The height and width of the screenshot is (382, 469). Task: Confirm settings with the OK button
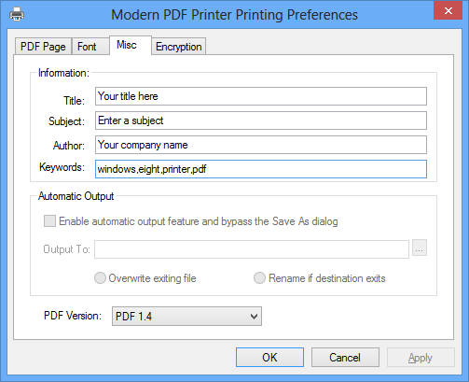pyautogui.click(x=269, y=358)
